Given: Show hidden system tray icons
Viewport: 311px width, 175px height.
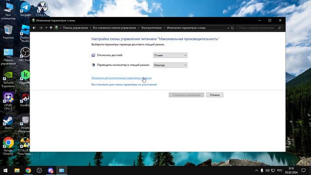Looking at the screenshot, I should tap(257, 171).
